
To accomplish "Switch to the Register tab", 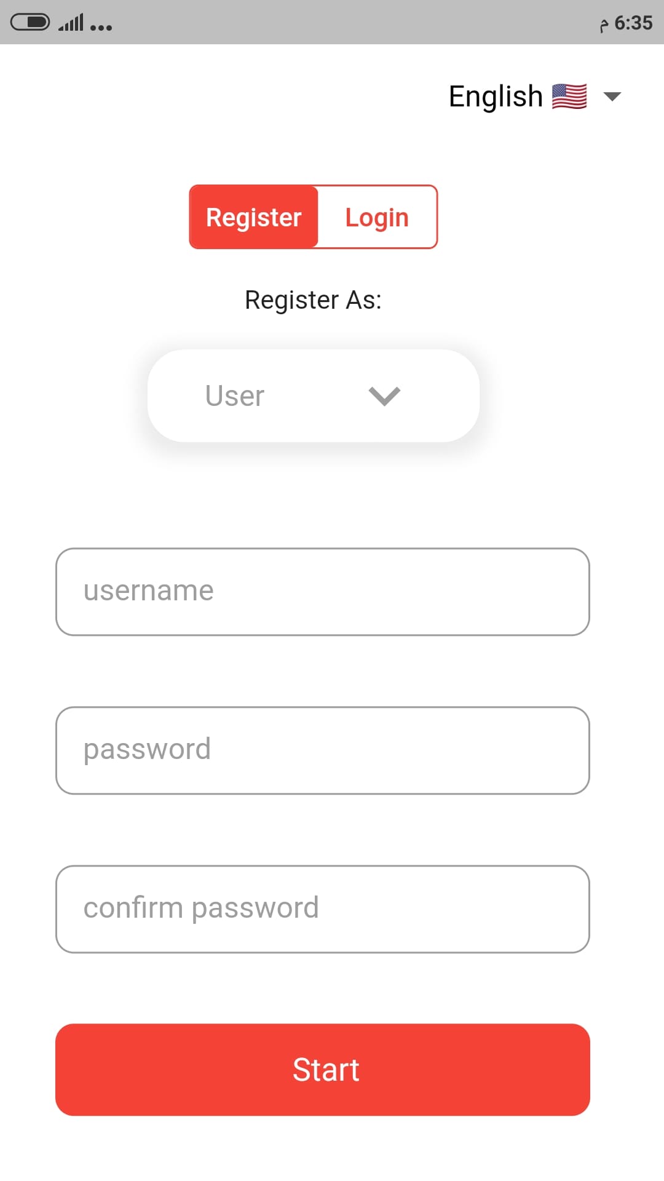I will [x=254, y=217].
